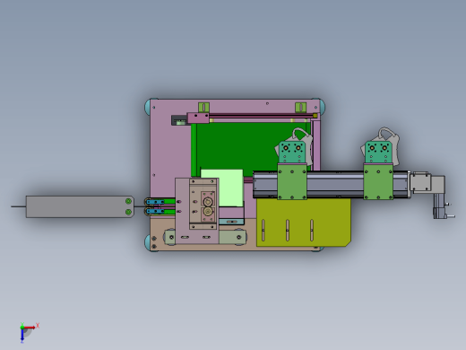Pick the top-right green clamp on the pink plate
Image resolution: width=466 pixels, height=350 pixels.
point(300,107)
